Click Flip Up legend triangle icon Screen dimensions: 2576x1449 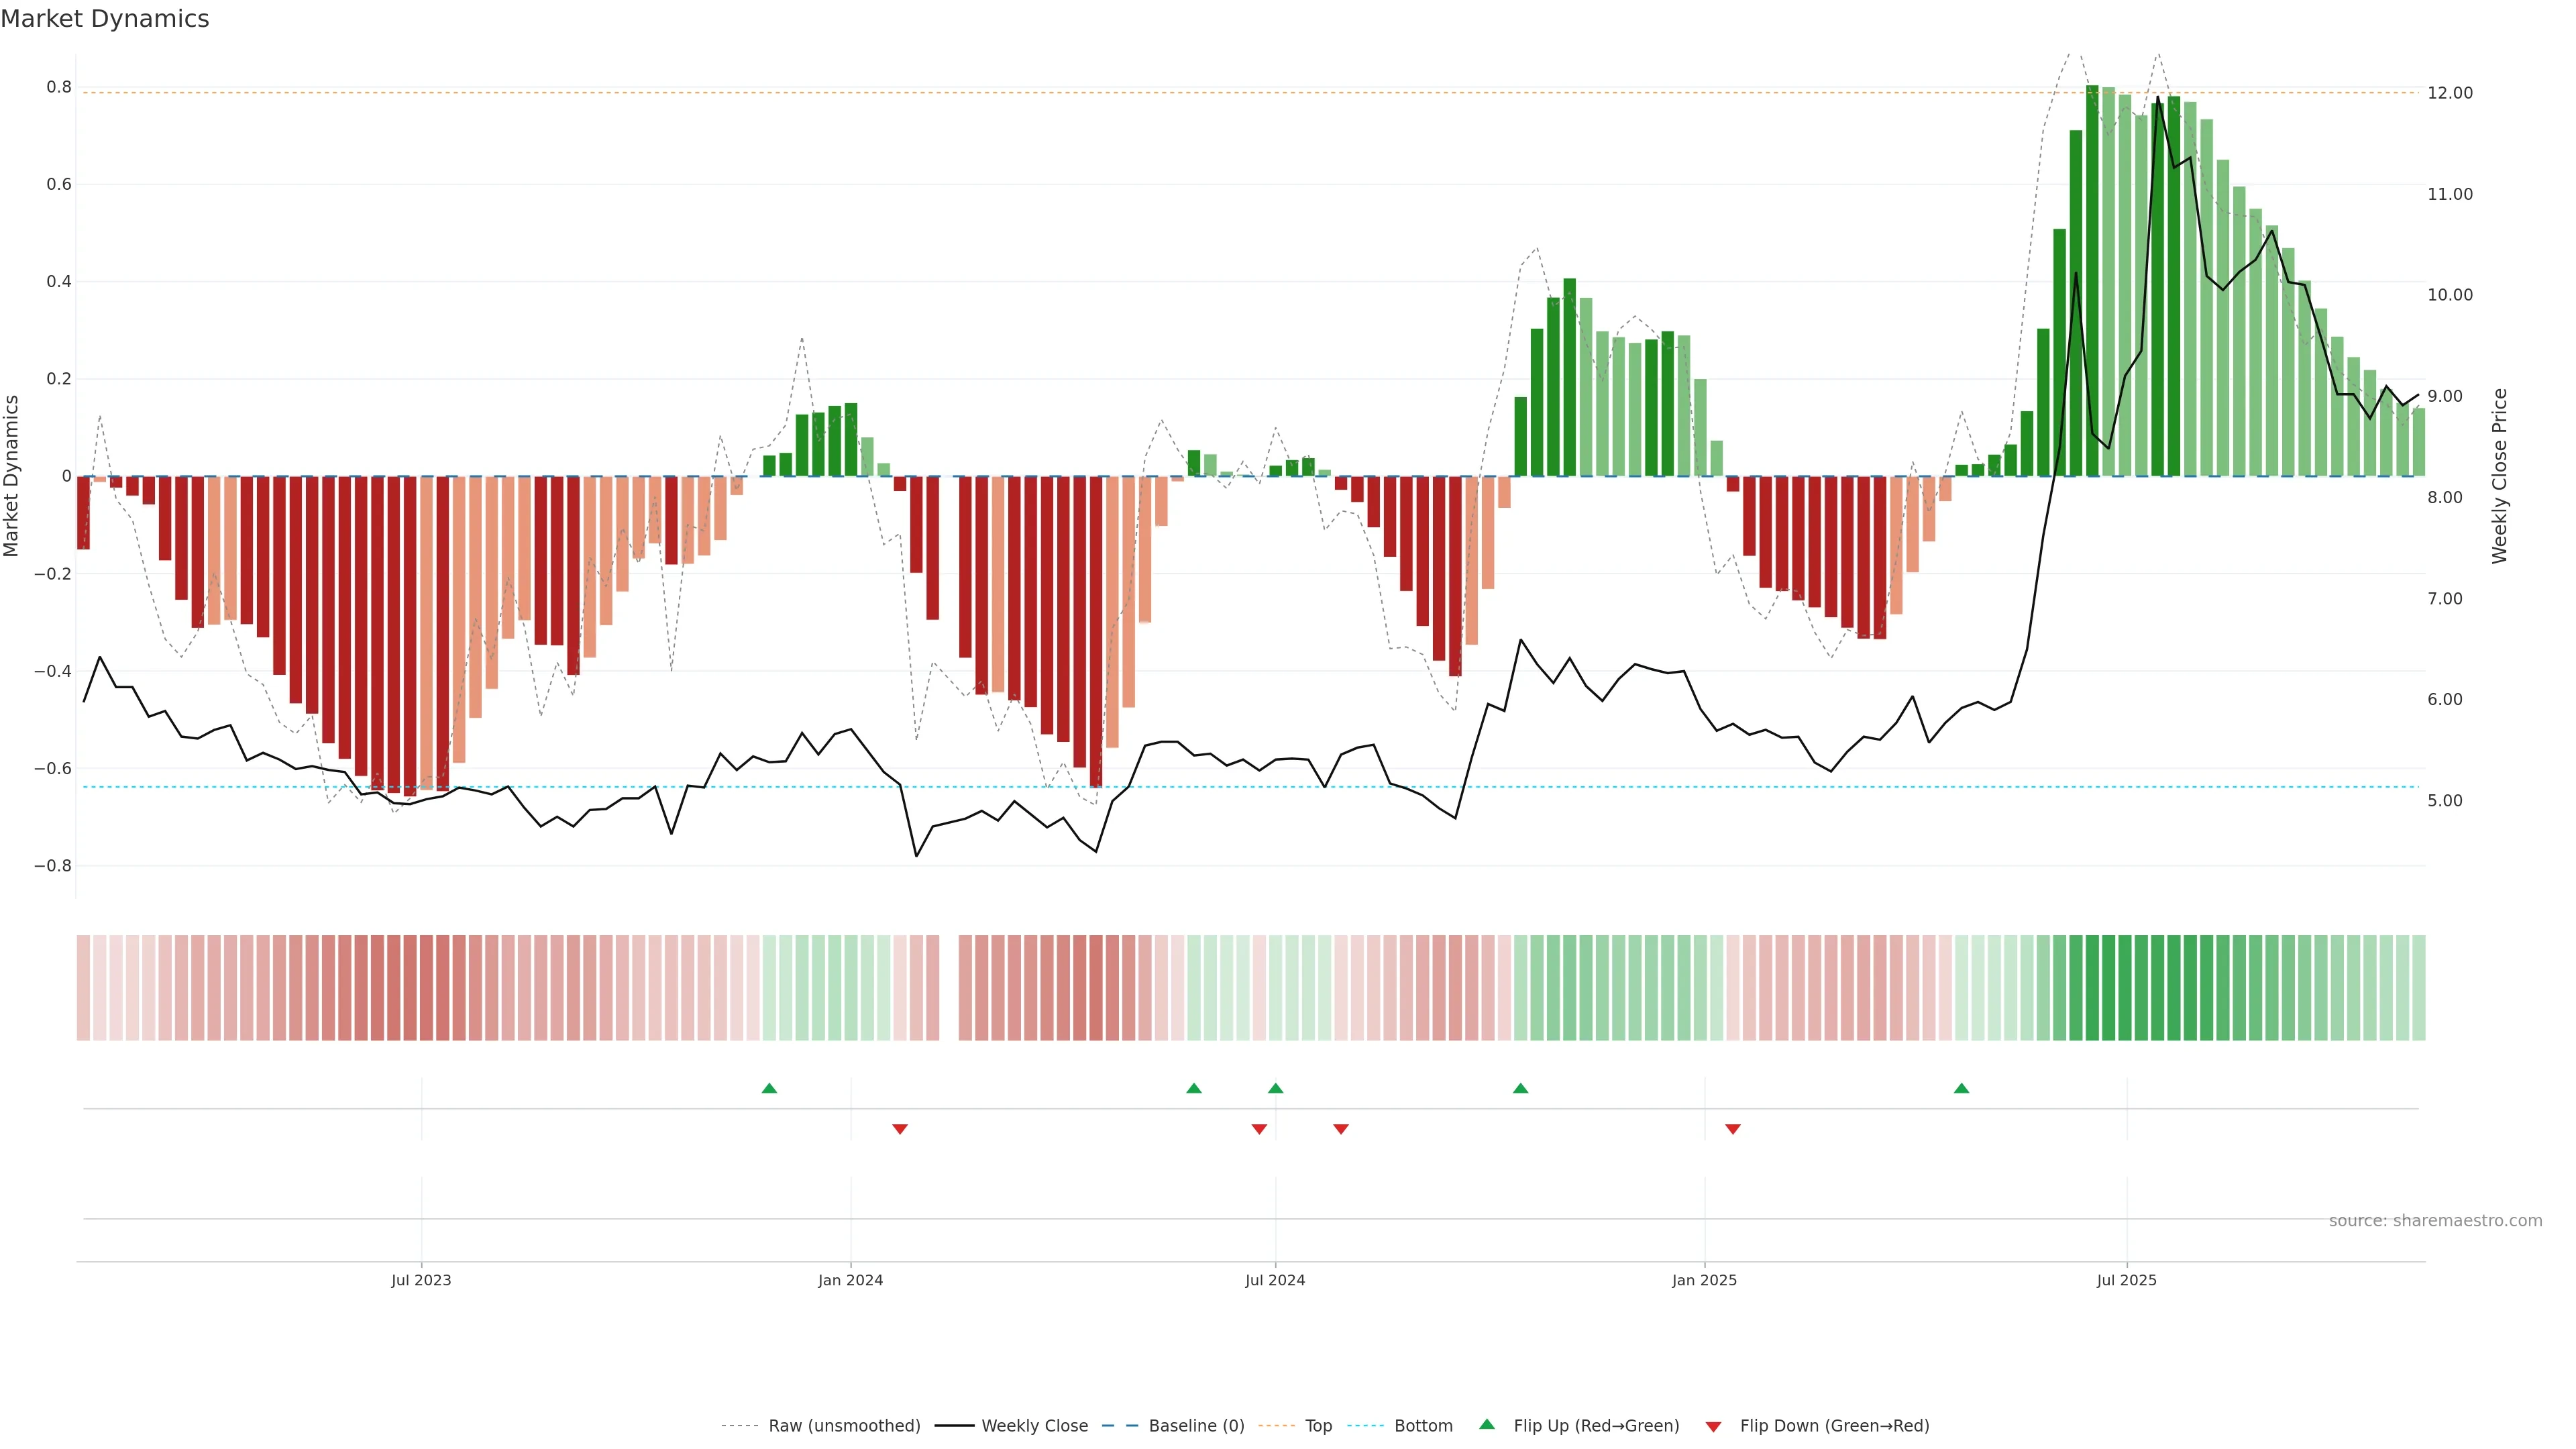pyautogui.click(x=1487, y=1425)
